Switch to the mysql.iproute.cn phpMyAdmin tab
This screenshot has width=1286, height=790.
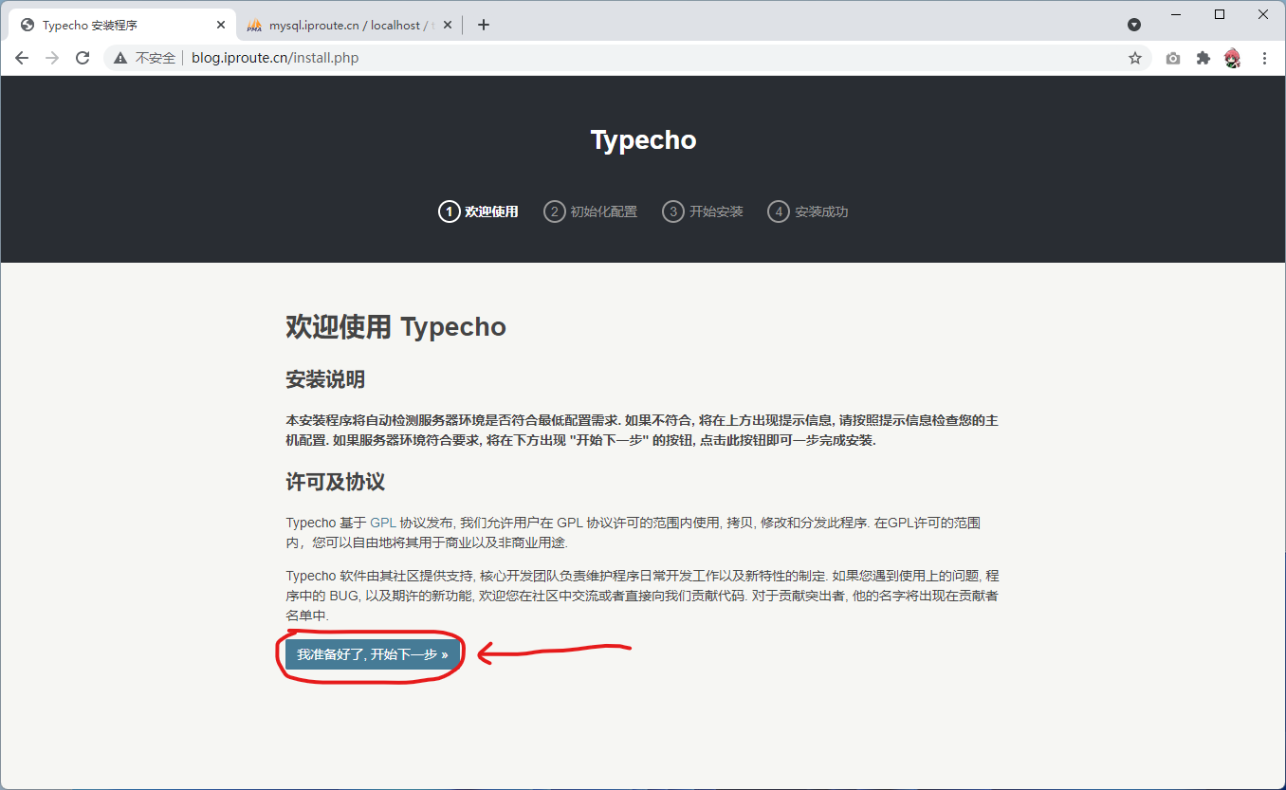[348, 26]
